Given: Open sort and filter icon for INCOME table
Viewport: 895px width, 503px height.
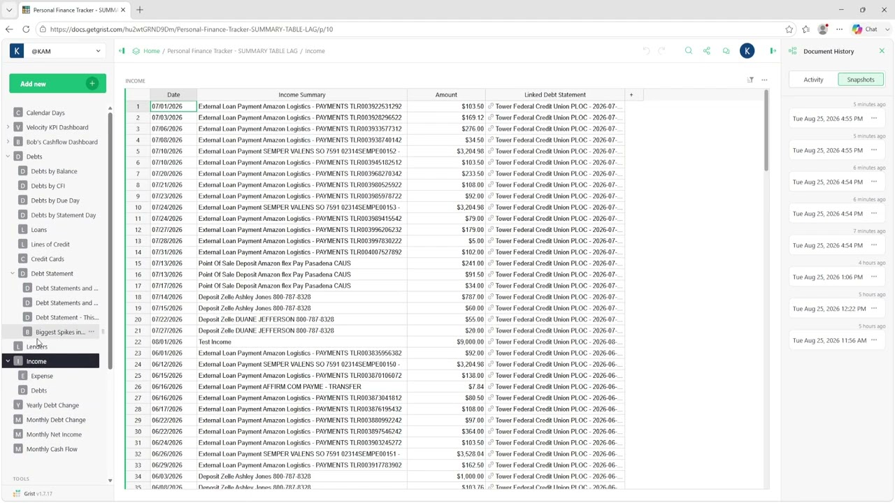Looking at the screenshot, I should (750, 80).
